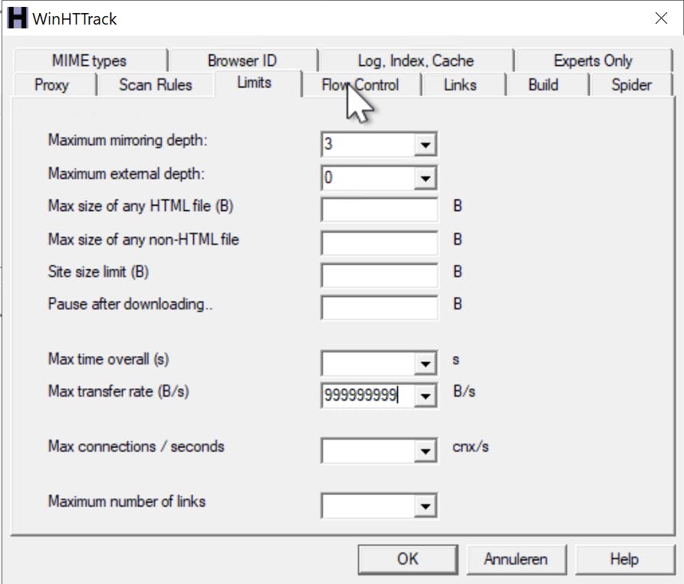
Task: Click the Site size limit input field
Action: click(x=379, y=275)
